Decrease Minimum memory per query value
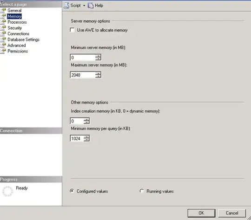The image size is (251, 220). (86, 140)
